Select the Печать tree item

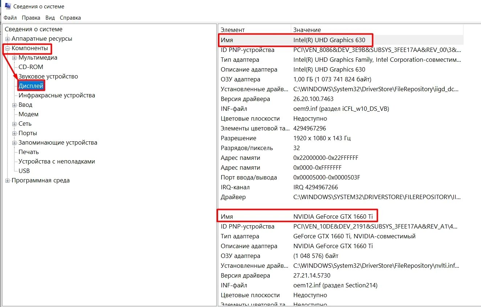click(x=29, y=152)
